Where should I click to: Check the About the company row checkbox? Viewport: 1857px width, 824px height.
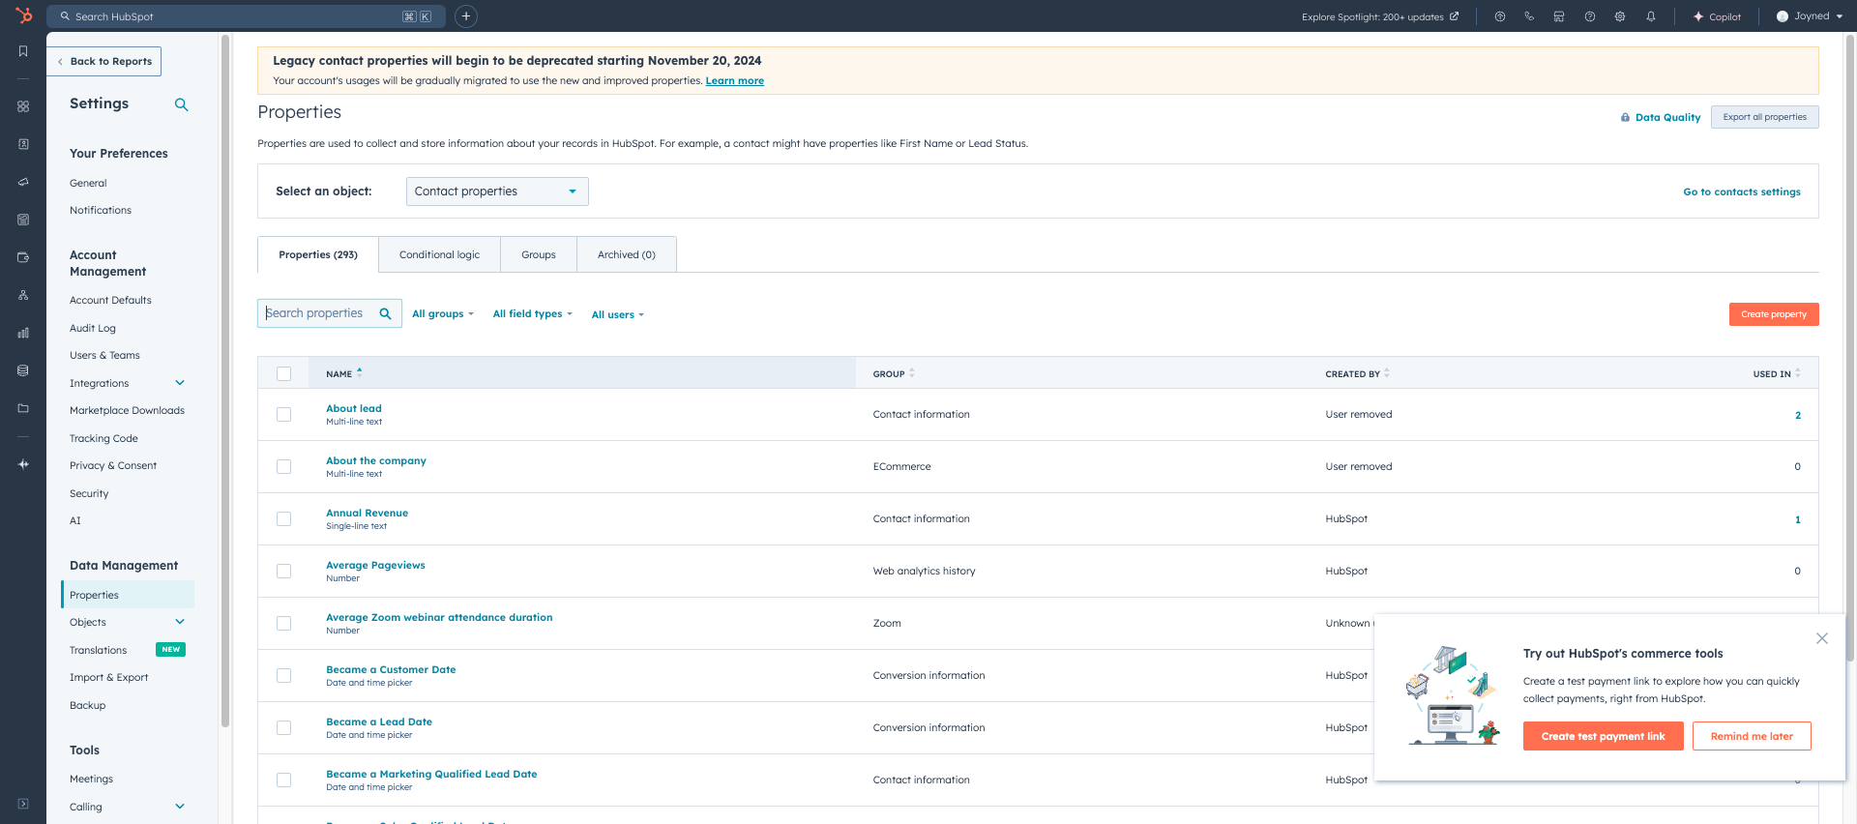(x=283, y=466)
